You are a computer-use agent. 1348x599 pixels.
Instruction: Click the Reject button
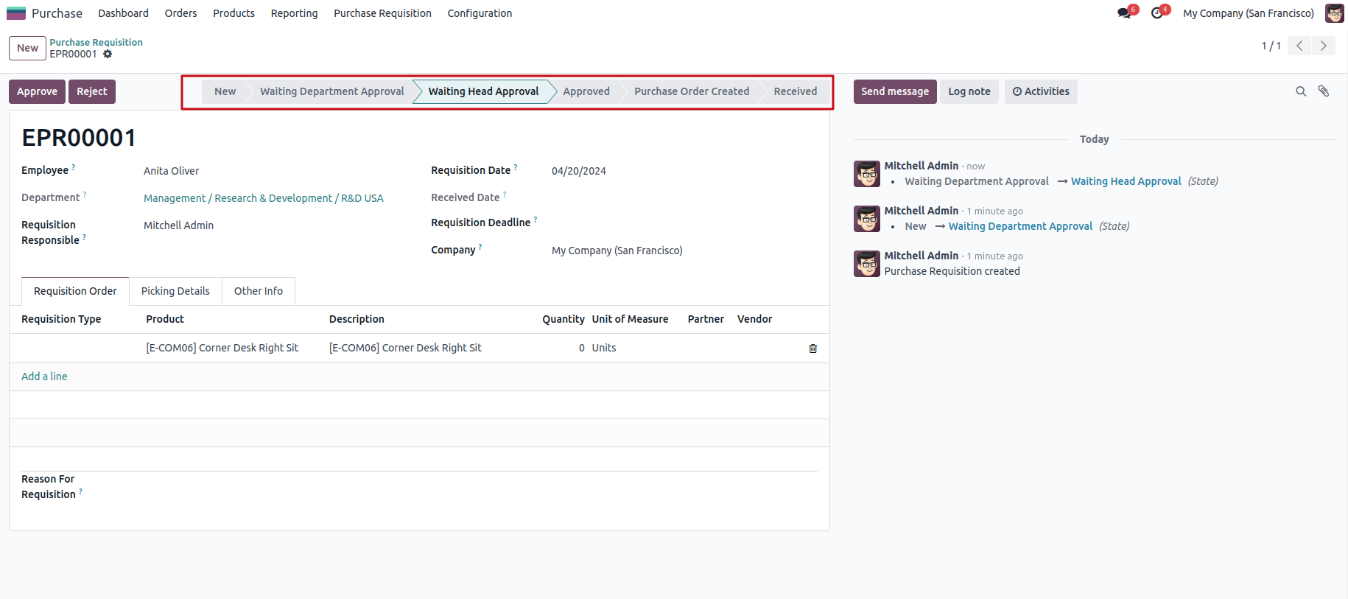pos(92,91)
